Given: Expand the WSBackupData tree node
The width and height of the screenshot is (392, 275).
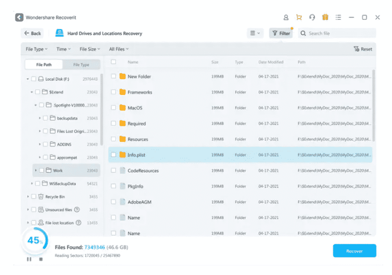Looking at the screenshot, I should click(32, 183).
